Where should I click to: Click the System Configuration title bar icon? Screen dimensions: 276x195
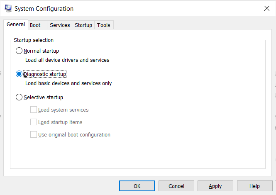8,8
